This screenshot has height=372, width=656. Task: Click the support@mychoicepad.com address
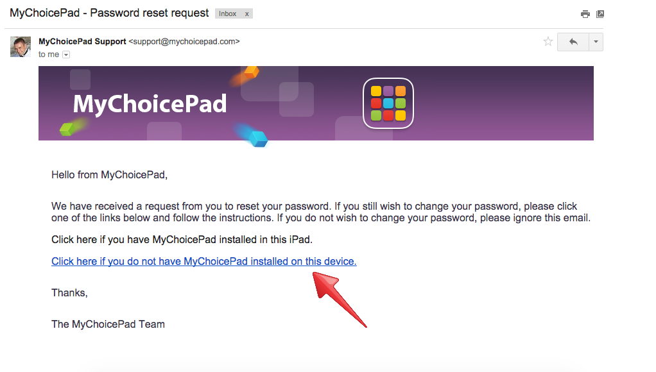[x=184, y=42]
